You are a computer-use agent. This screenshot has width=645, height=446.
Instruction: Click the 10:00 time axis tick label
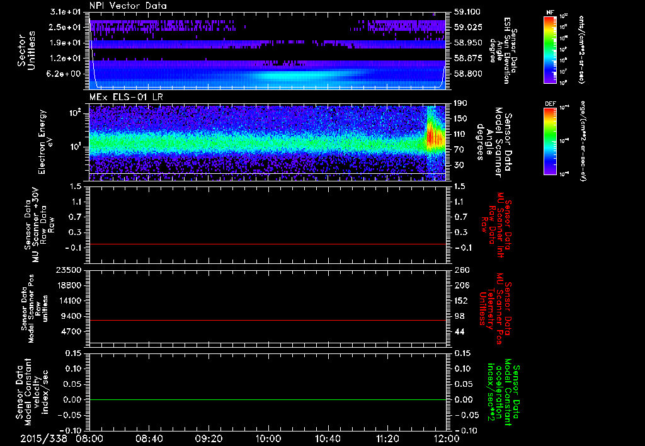(268, 438)
